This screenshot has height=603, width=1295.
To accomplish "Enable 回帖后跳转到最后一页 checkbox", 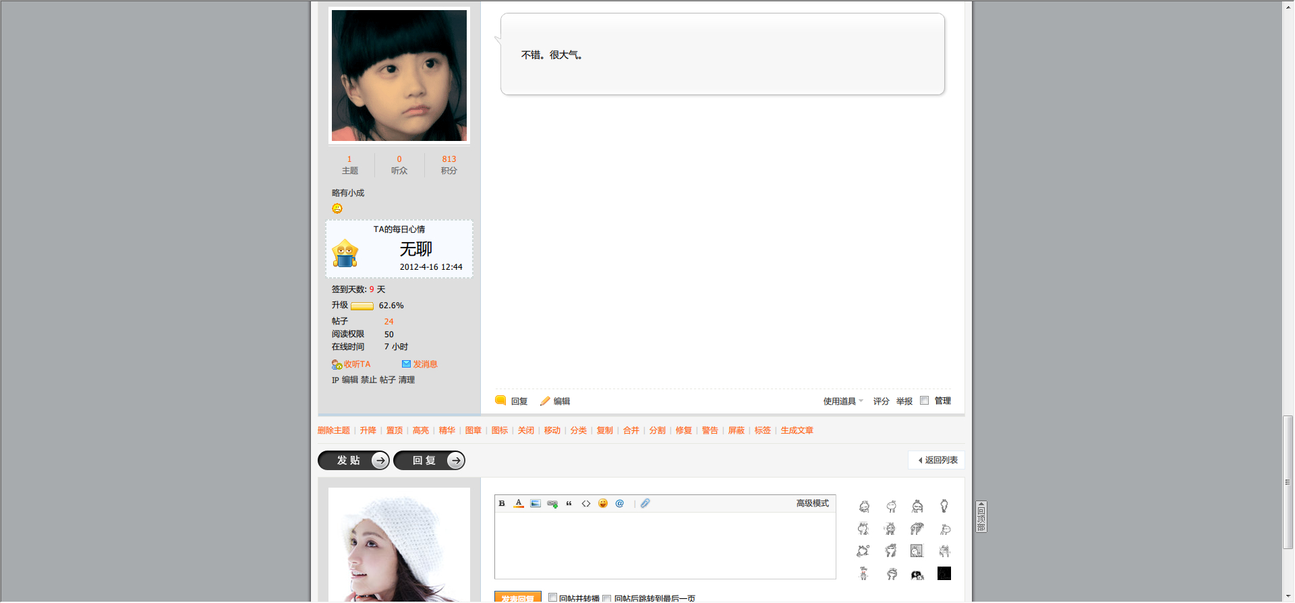I will [606, 598].
